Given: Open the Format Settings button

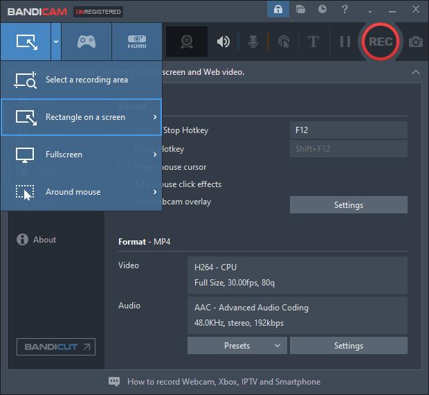Looking at the screenshot, I should click(x=349, y=346).
